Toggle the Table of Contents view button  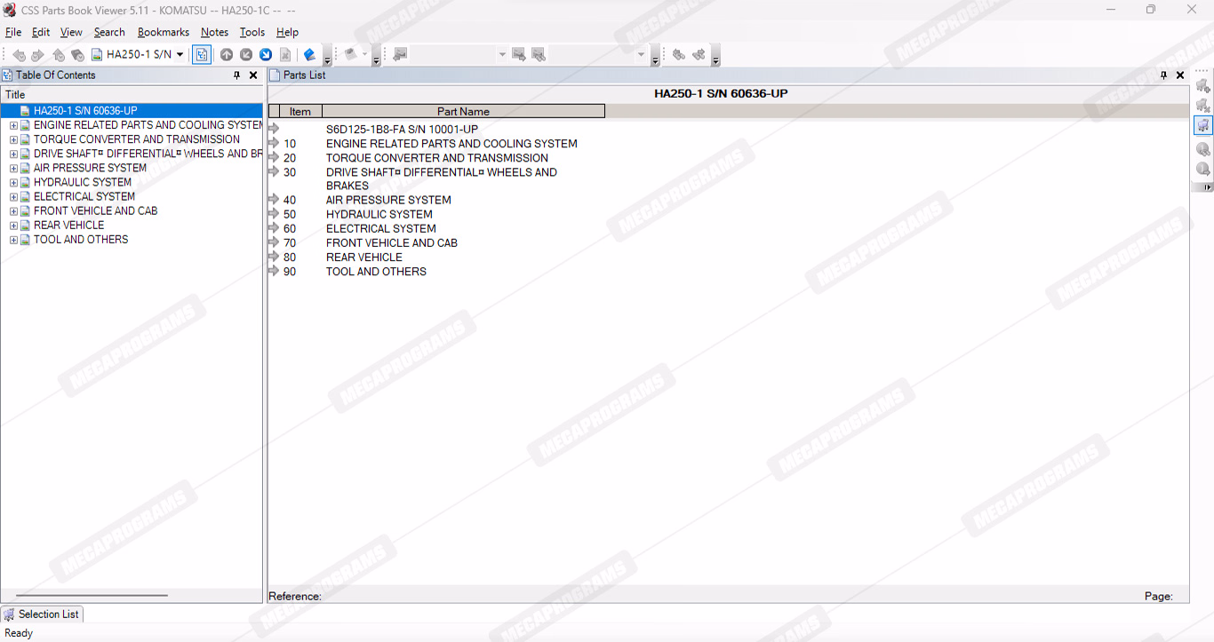coord(202,55)
